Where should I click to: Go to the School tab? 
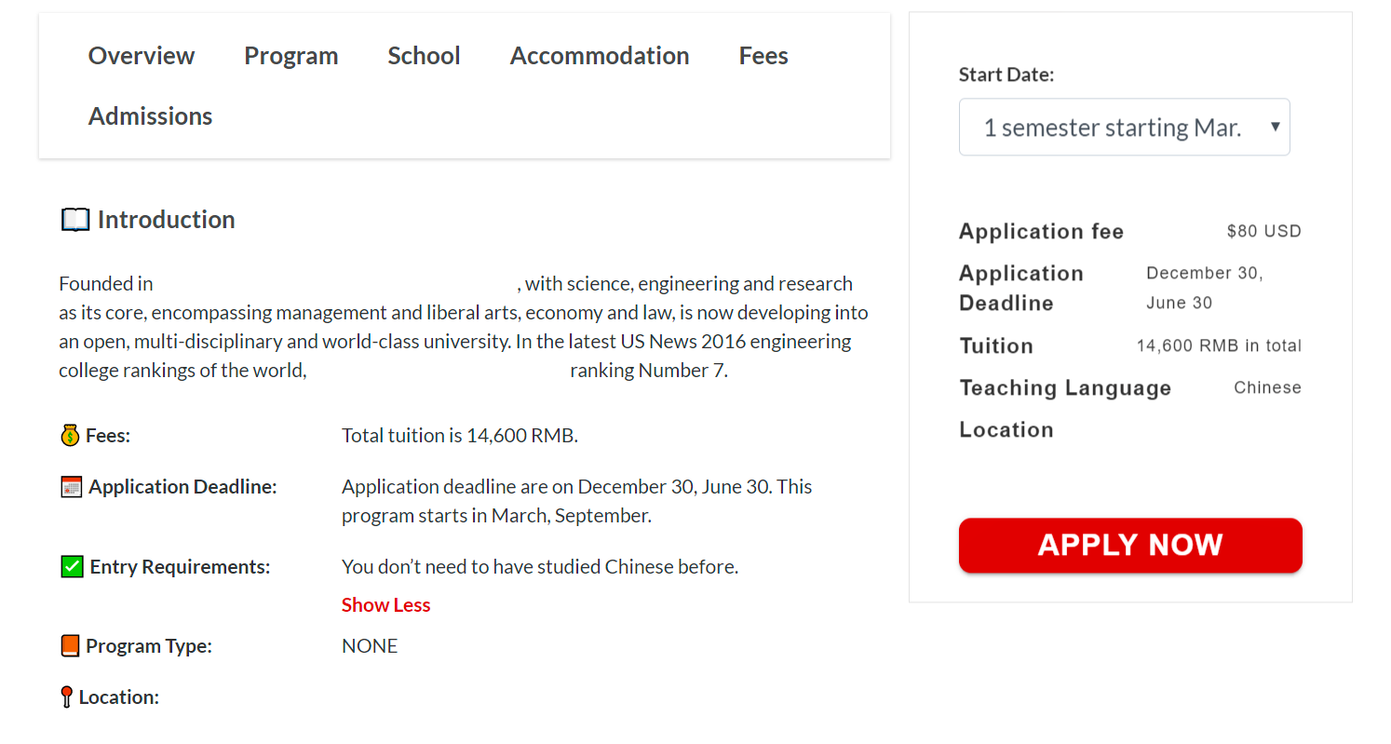424,56
